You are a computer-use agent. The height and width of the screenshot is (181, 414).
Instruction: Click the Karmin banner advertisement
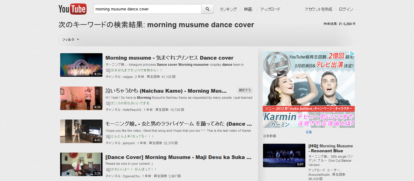point(309,90)
